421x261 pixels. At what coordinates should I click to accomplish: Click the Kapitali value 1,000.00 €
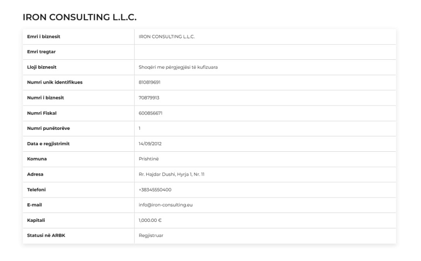pyautogui.click(x=150, y=220)
